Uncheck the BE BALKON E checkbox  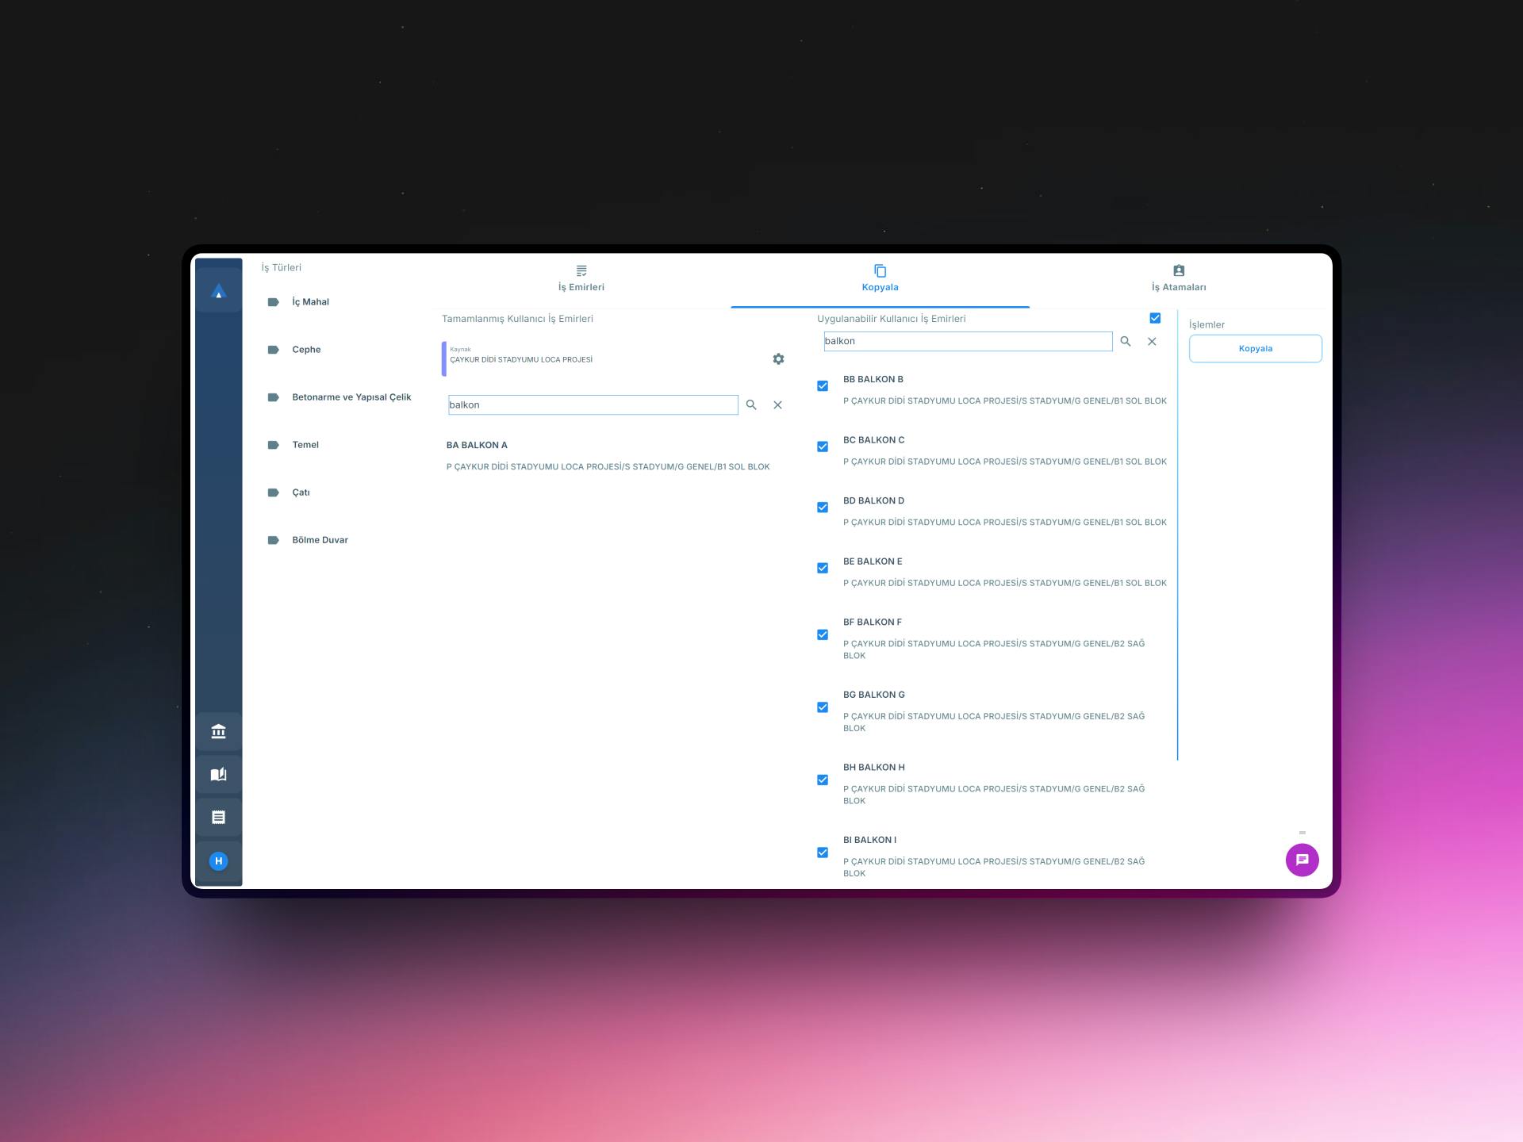click(823, 568)
